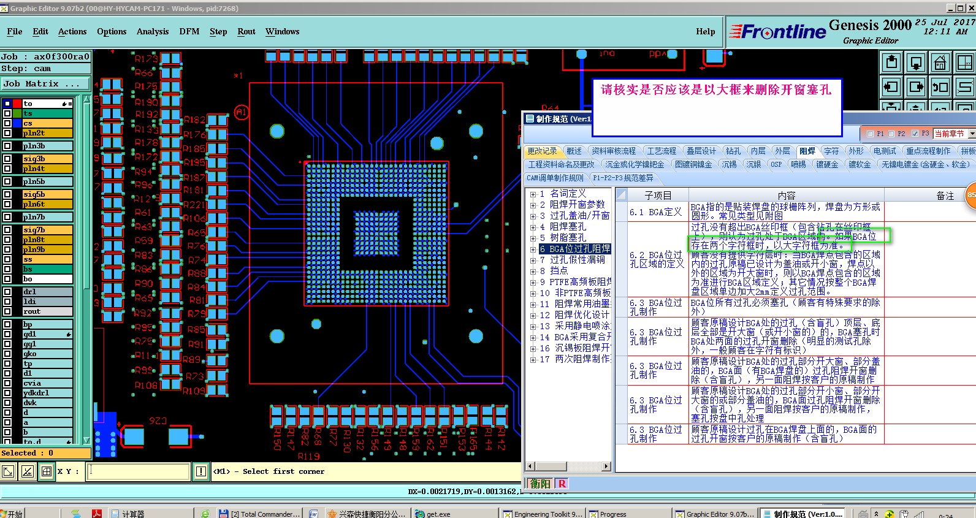Click the Job Matrix button
The width and height of the screenshot is (976, 518).
pos(45,83)
